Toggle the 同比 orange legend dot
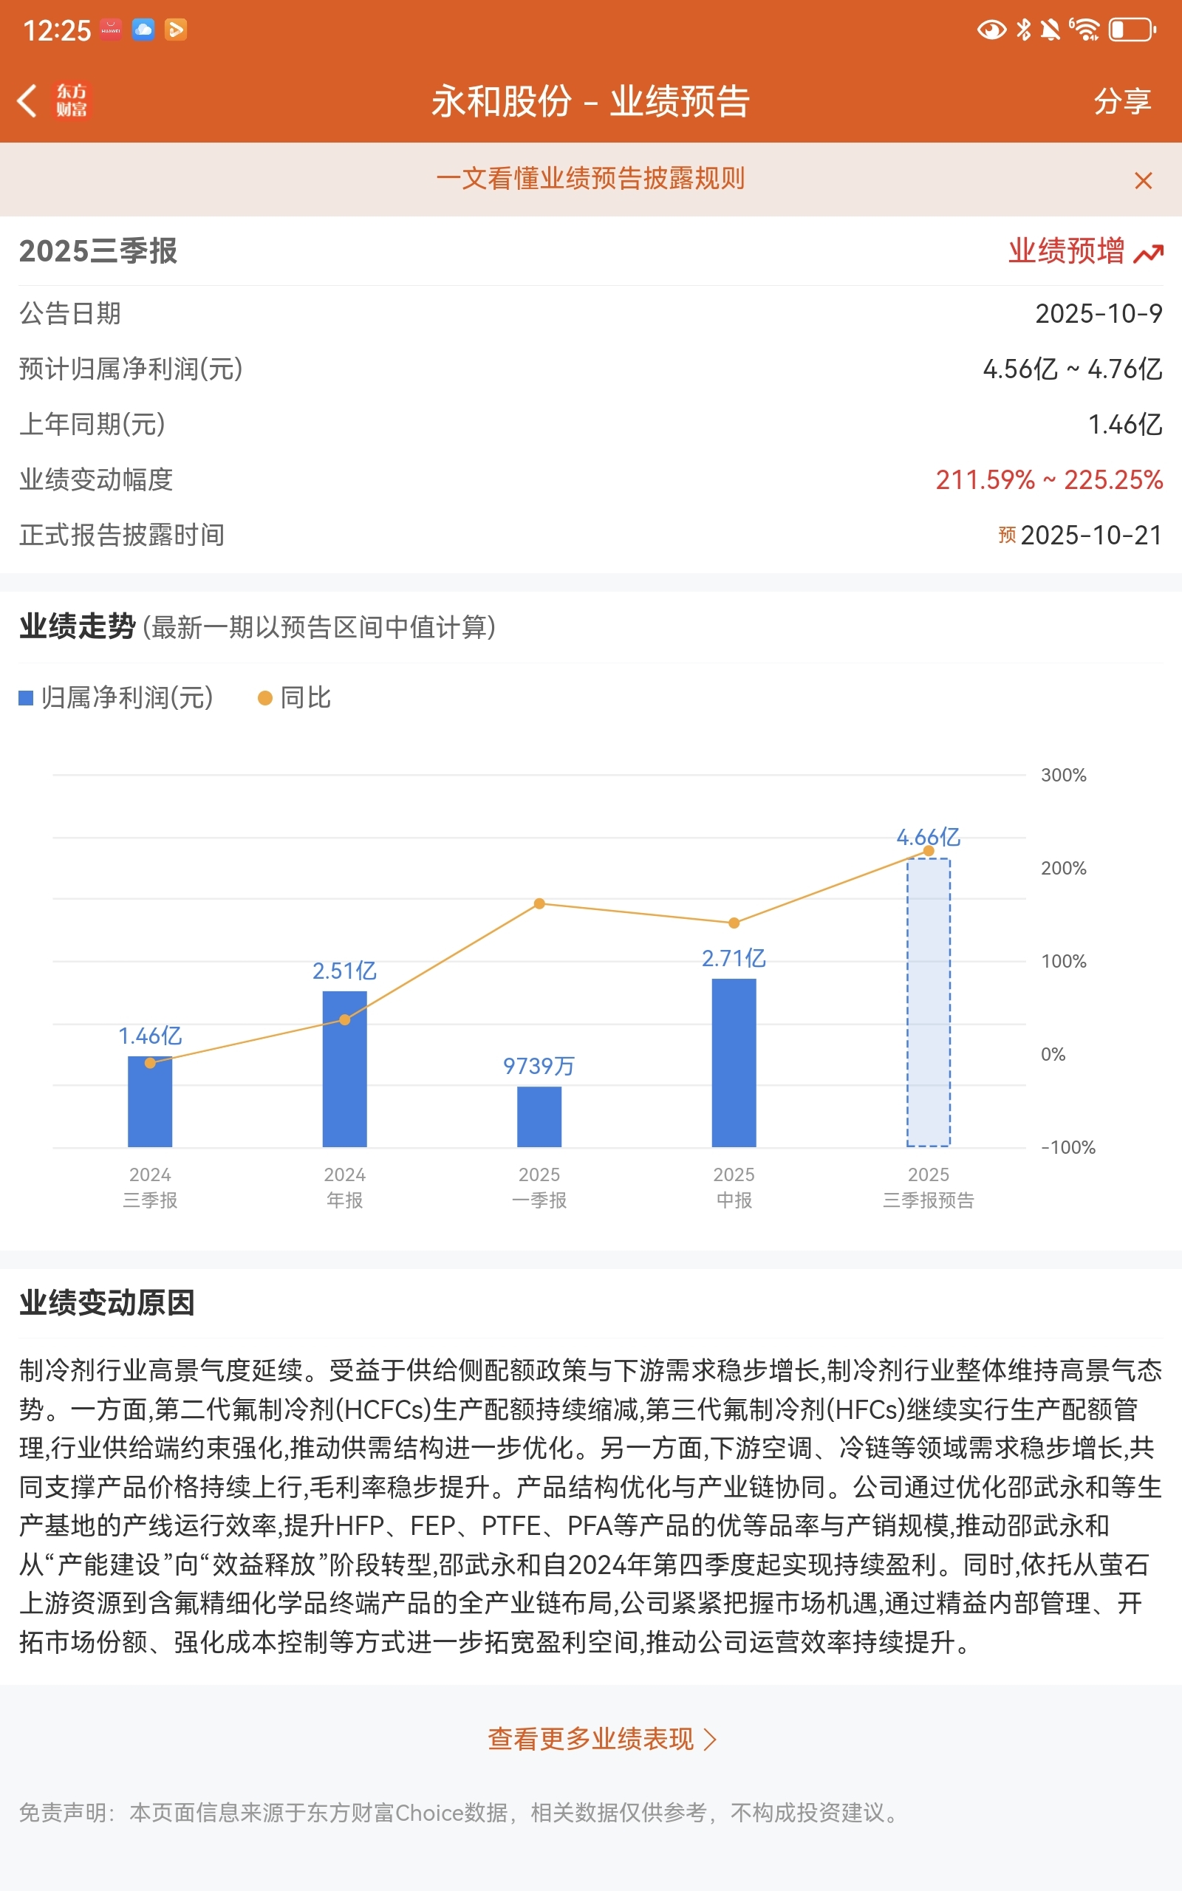The height and width of the screenshot is (1891, 1182). click(x=265, y=699)
